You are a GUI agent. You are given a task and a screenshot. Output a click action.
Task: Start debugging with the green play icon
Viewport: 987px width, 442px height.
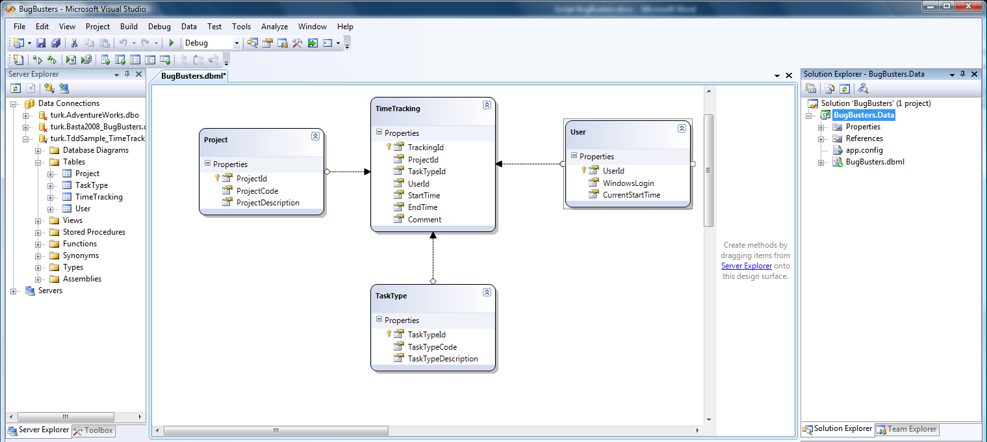point(172,43)
